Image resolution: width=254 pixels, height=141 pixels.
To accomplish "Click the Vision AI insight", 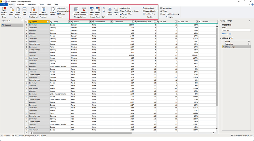I will tap(163, 11).
